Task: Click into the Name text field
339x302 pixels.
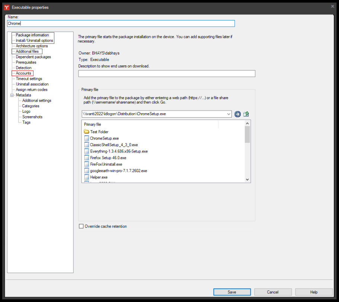Action: (x=121, y=23)
